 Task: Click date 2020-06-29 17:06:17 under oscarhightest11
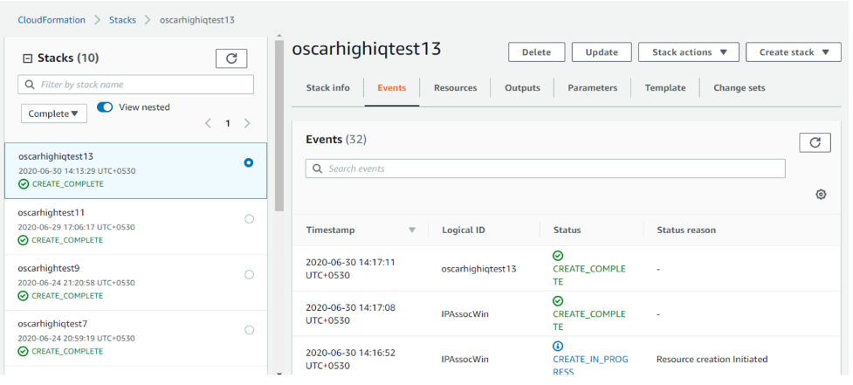[x=76, y=227]
